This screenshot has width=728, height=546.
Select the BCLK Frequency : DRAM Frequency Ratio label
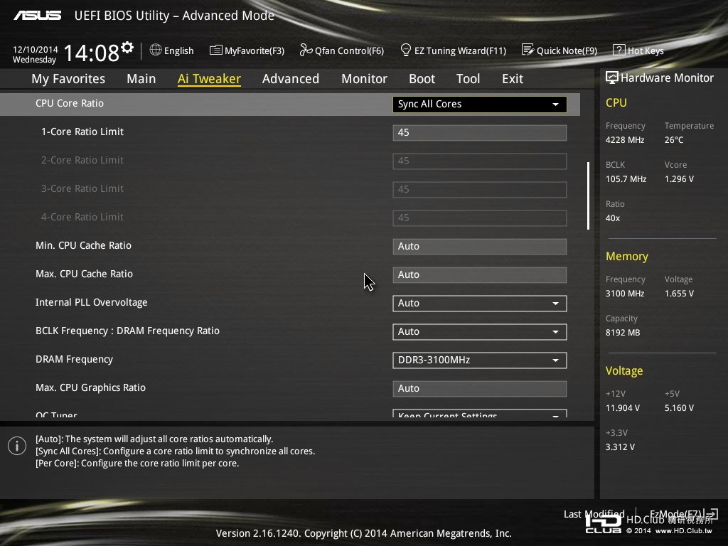128,331
